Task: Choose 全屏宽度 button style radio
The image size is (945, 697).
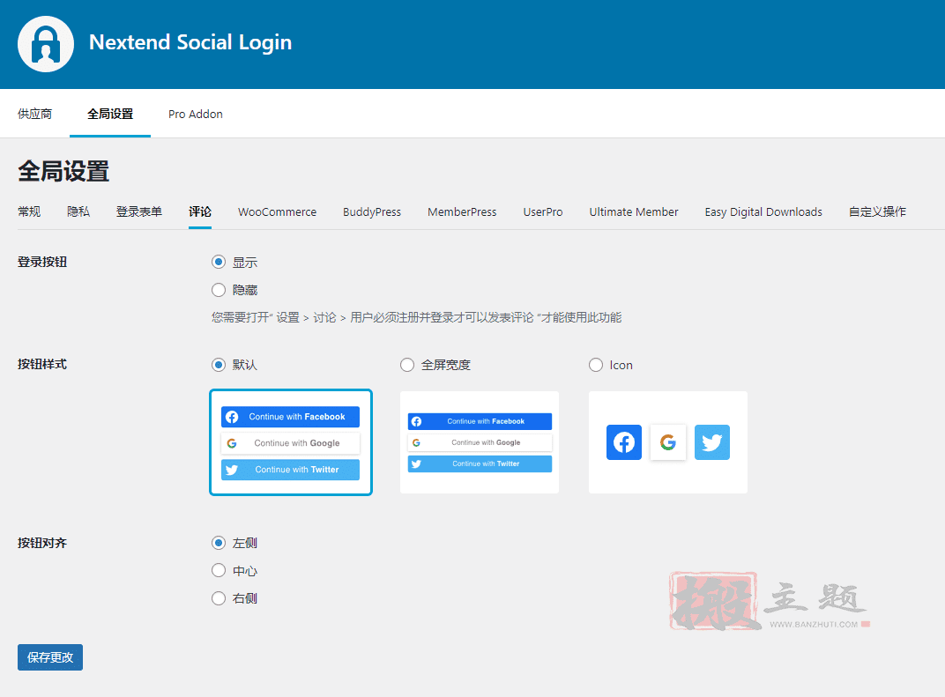Action: tap(407, 365)
